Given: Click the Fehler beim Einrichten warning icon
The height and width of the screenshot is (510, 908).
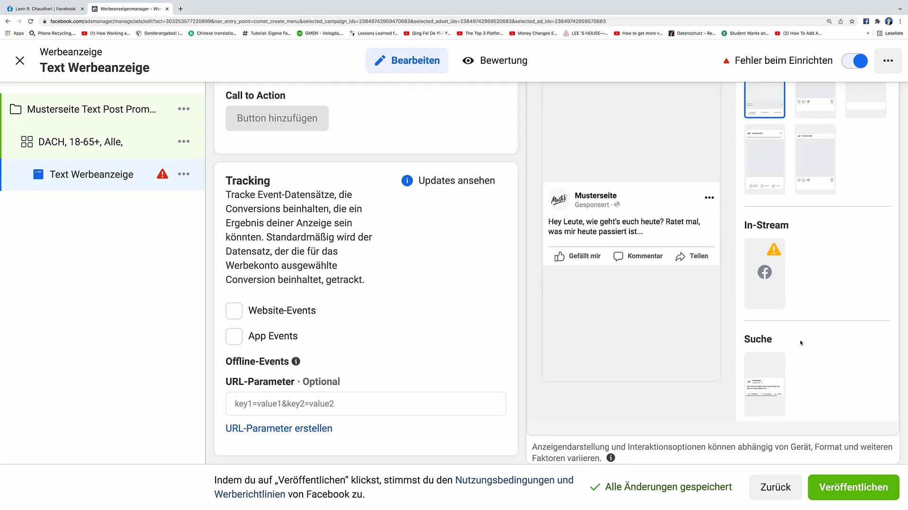Looking at the screenshot, I should point(726,60).
